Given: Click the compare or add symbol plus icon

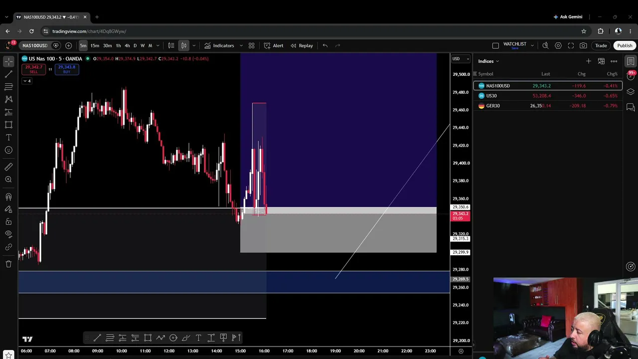Looking at the screenshot, I should (69, 45).
